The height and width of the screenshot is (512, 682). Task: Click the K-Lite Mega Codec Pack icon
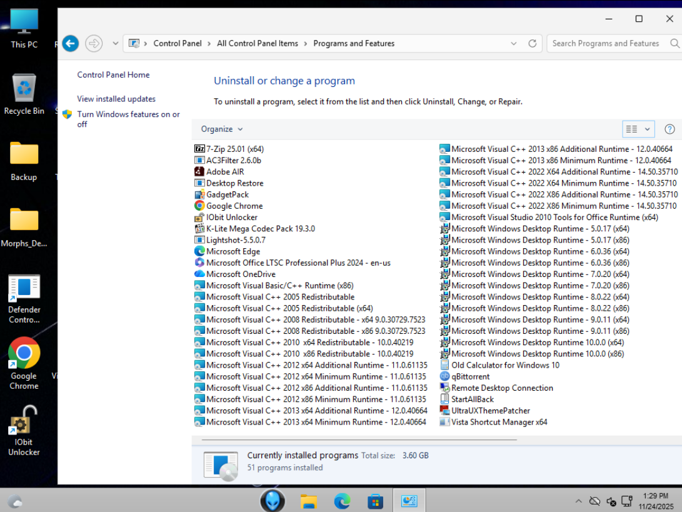(x=199, y=228)
